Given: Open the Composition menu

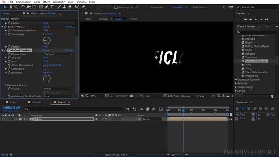Looking at the screenshot, I should [23, 2].
